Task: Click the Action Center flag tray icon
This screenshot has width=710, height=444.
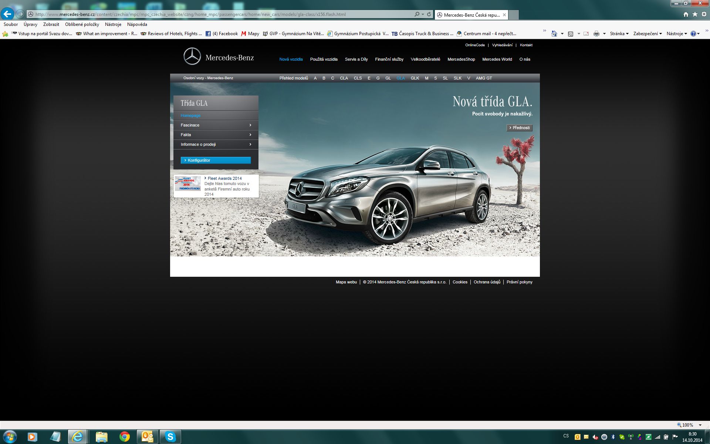Action: point(675,437)
